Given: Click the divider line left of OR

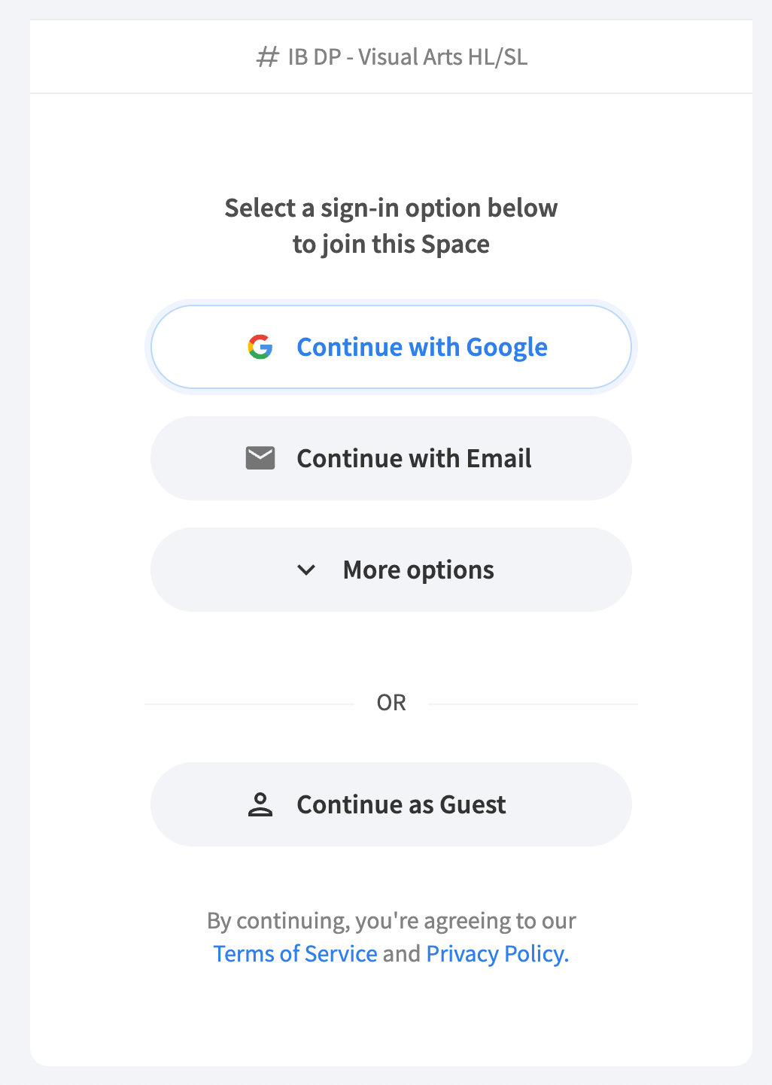Looking at the screenshot, I should (248, 704).
